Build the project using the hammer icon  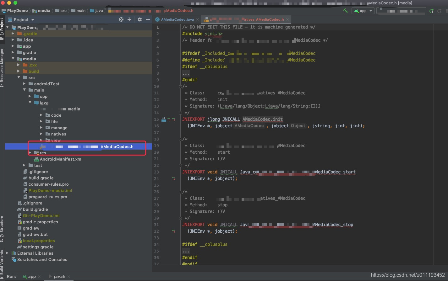coord(345,10)
